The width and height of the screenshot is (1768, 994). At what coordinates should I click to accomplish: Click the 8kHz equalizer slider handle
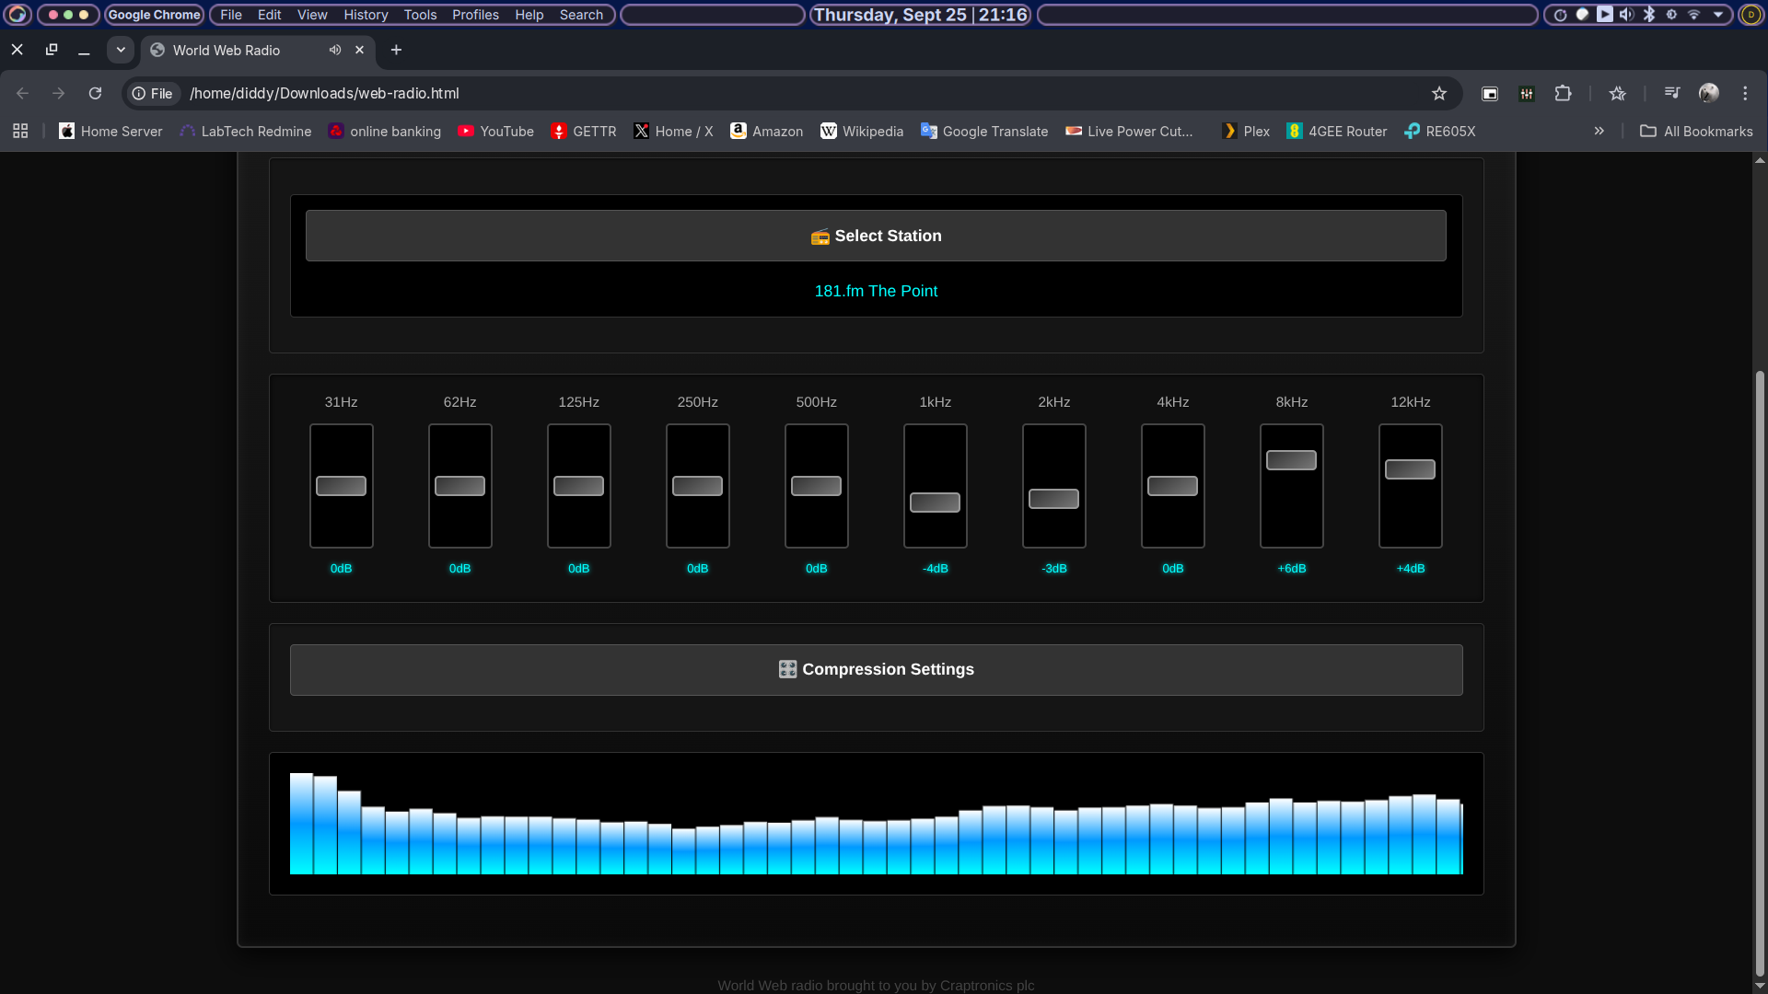[x=1291, y=460]
